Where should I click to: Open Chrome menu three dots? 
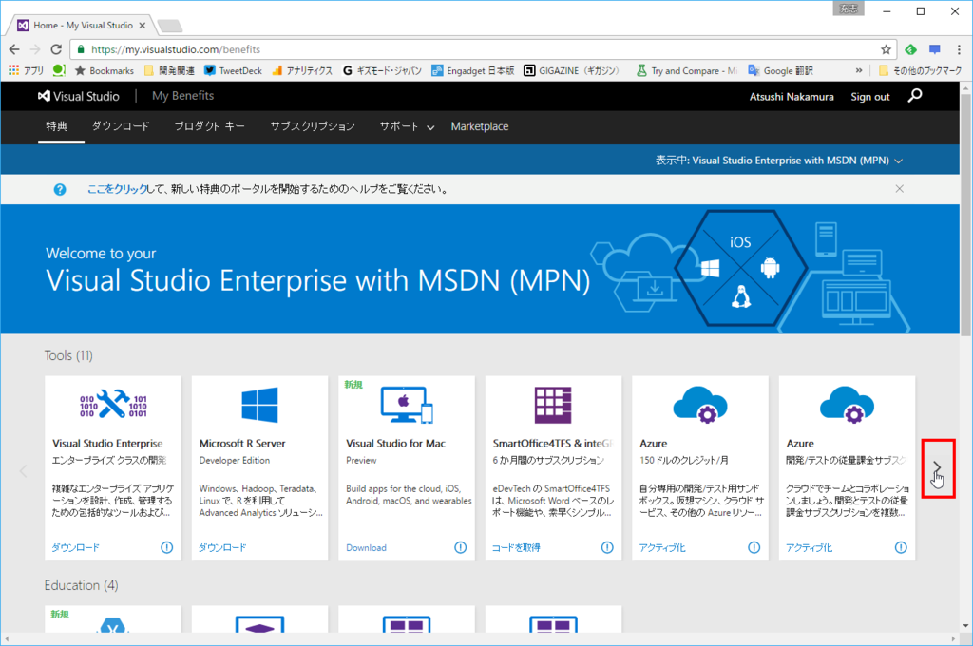pyautogui.click(x=959, y=49)
